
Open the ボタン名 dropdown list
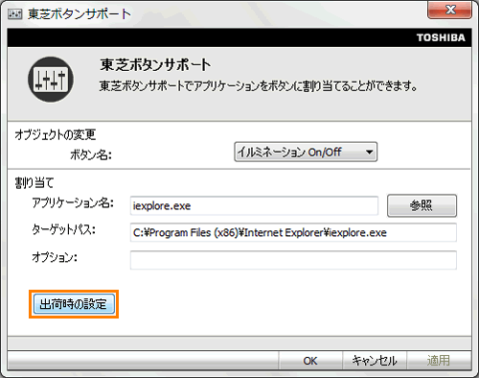click(306, 152)
